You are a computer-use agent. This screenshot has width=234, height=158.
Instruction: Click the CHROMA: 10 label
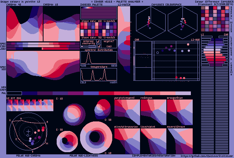click(50, 5)
